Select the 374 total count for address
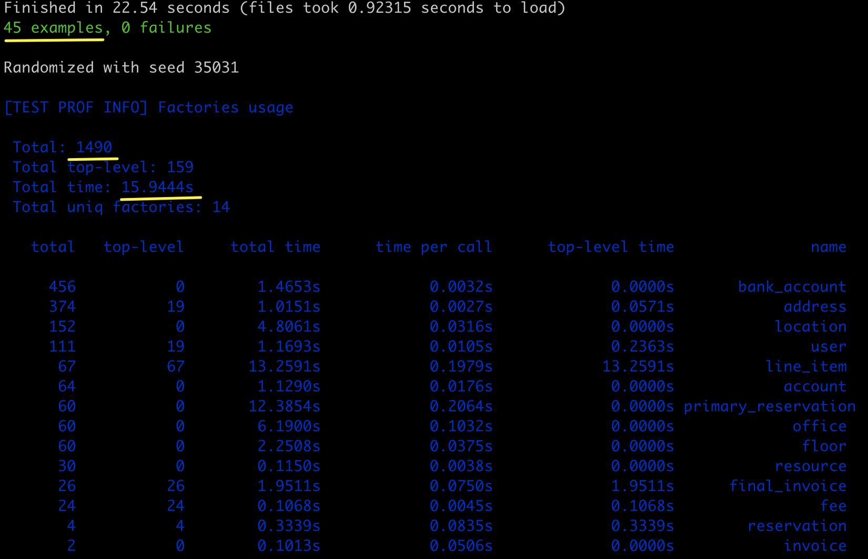 coord(62,307)
